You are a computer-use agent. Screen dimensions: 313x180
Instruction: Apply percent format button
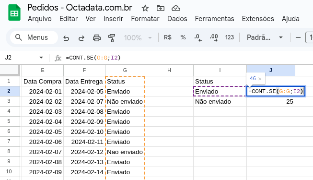(x=183, y=37)
